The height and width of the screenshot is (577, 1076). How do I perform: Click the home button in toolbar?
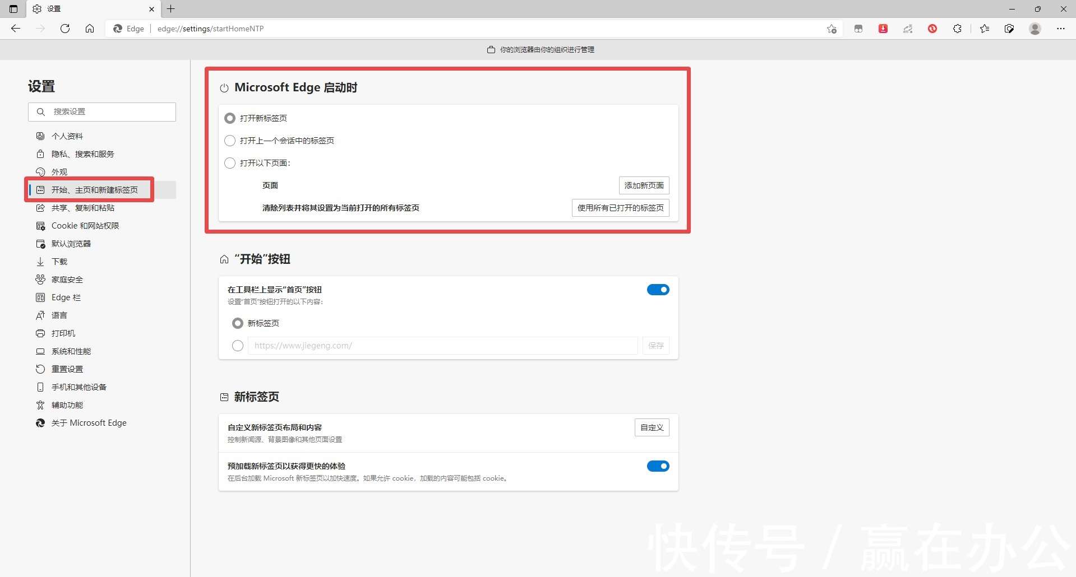[x=90, y=29]
